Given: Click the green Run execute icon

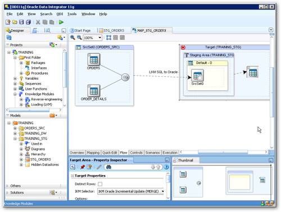Looking at the screenshot, I should click(61, 22).
